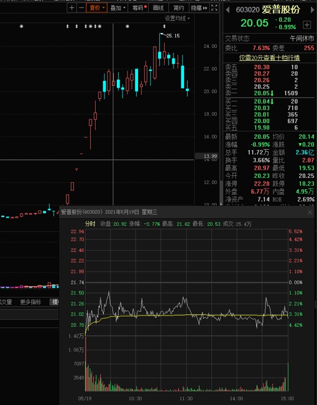Toggle 简约 simple mode
Image resolution: width=317 pixels, height=405 pixels.
pyautogui.click(x=178, y=7)
